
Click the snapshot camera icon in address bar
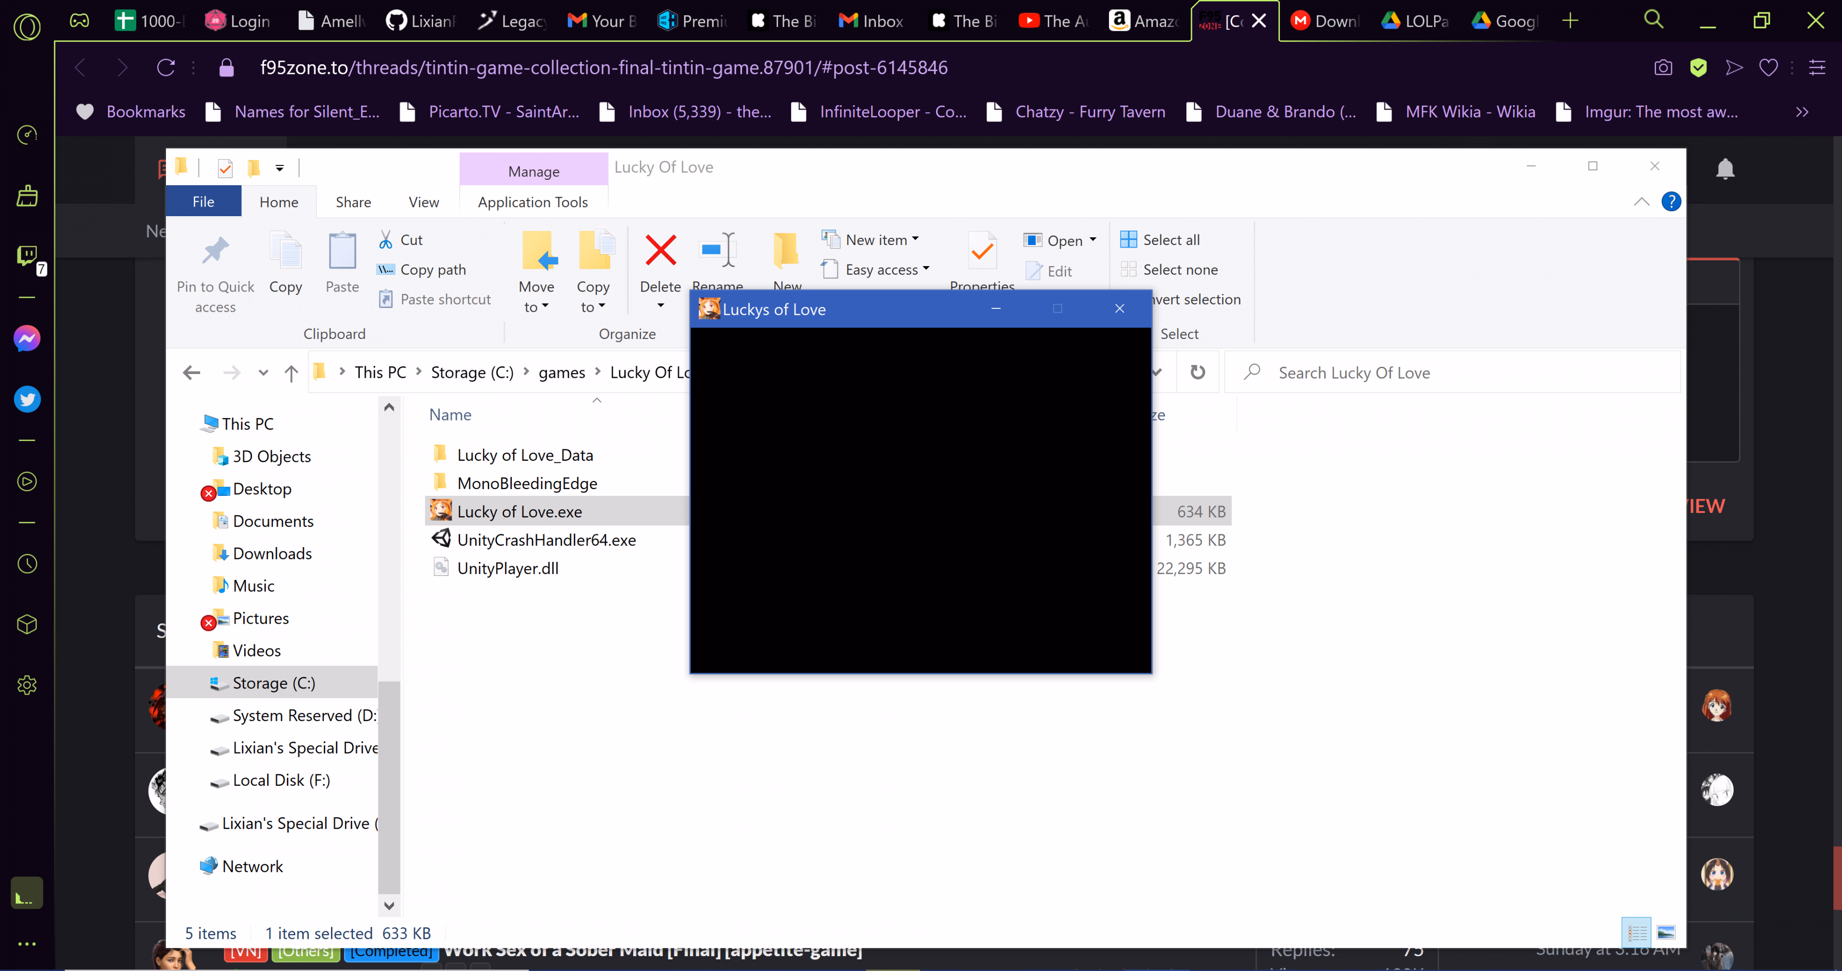[x=1663, y=68]
